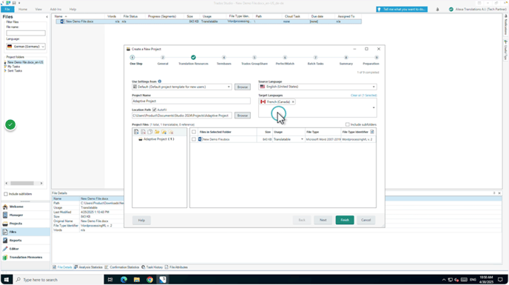Expand the Target Languages dropdown arrow
509x285 pixels.
click(x=374, y=107)
